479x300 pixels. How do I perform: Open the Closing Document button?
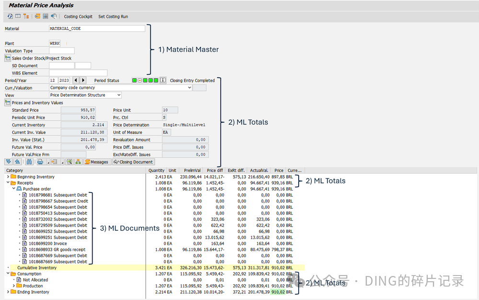(133, 162)
